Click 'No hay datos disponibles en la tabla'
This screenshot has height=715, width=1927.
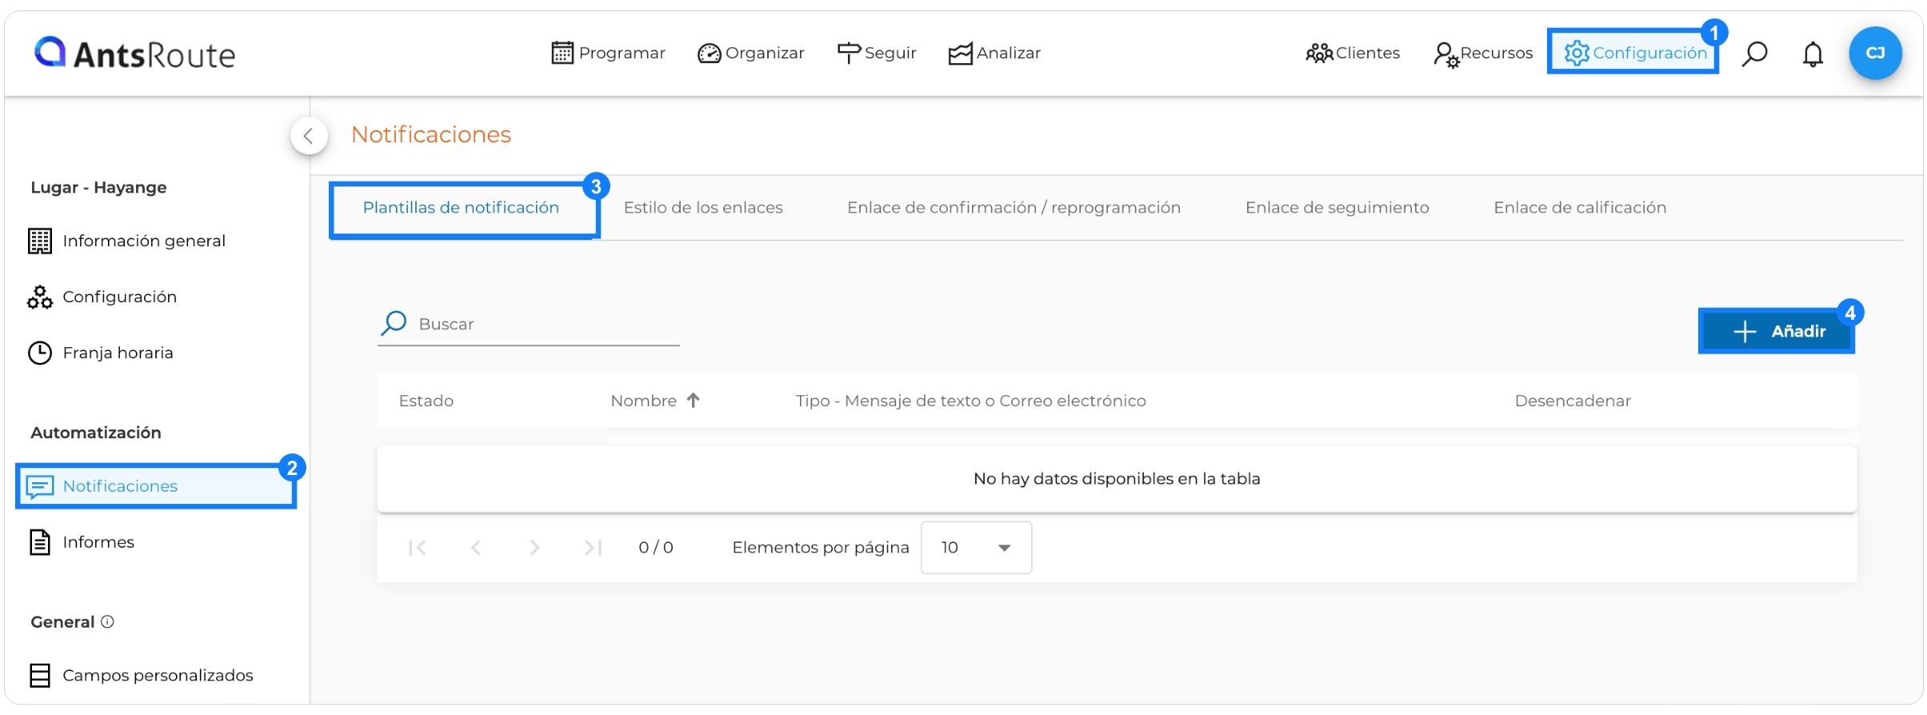pos(1117,479)
